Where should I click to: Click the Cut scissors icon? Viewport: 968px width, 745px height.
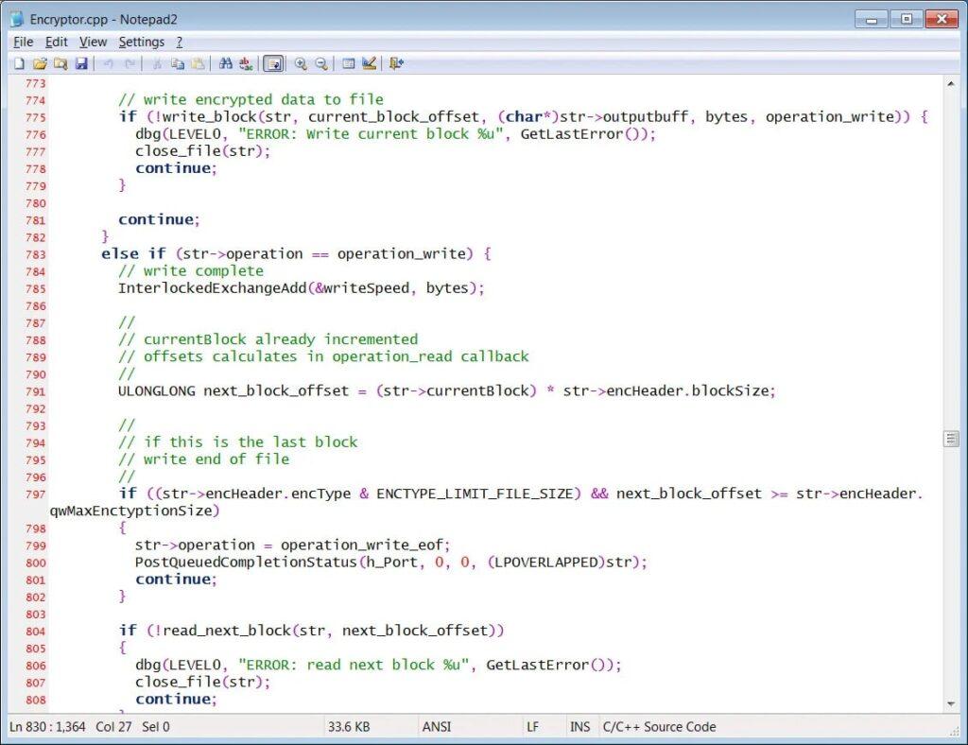click(157, 63)
